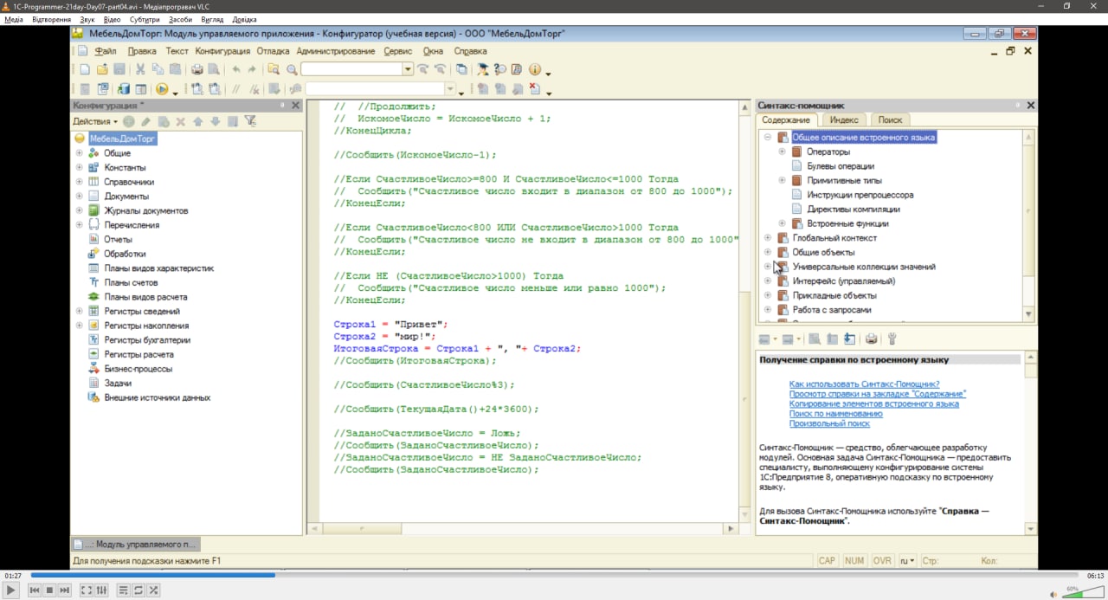Switch to the Индекс tab
The height and width of the screenshot is (600, 1108).
843,120
